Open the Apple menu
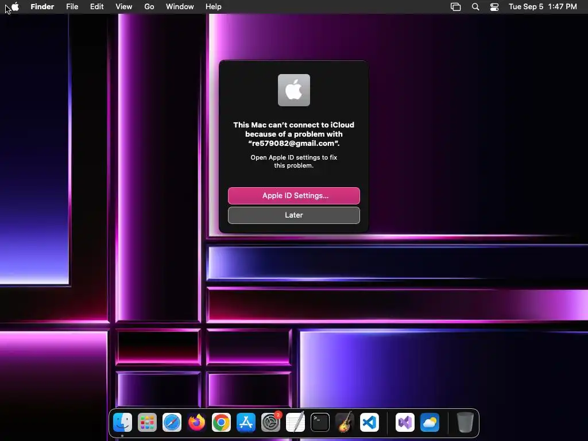588x441 pixels. pyautogui.click(x=15, y=6)
